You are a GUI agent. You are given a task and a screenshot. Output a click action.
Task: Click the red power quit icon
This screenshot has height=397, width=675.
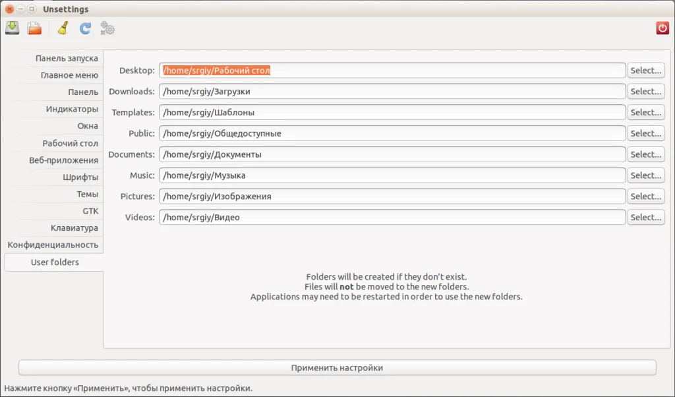(x=662, y=28)
